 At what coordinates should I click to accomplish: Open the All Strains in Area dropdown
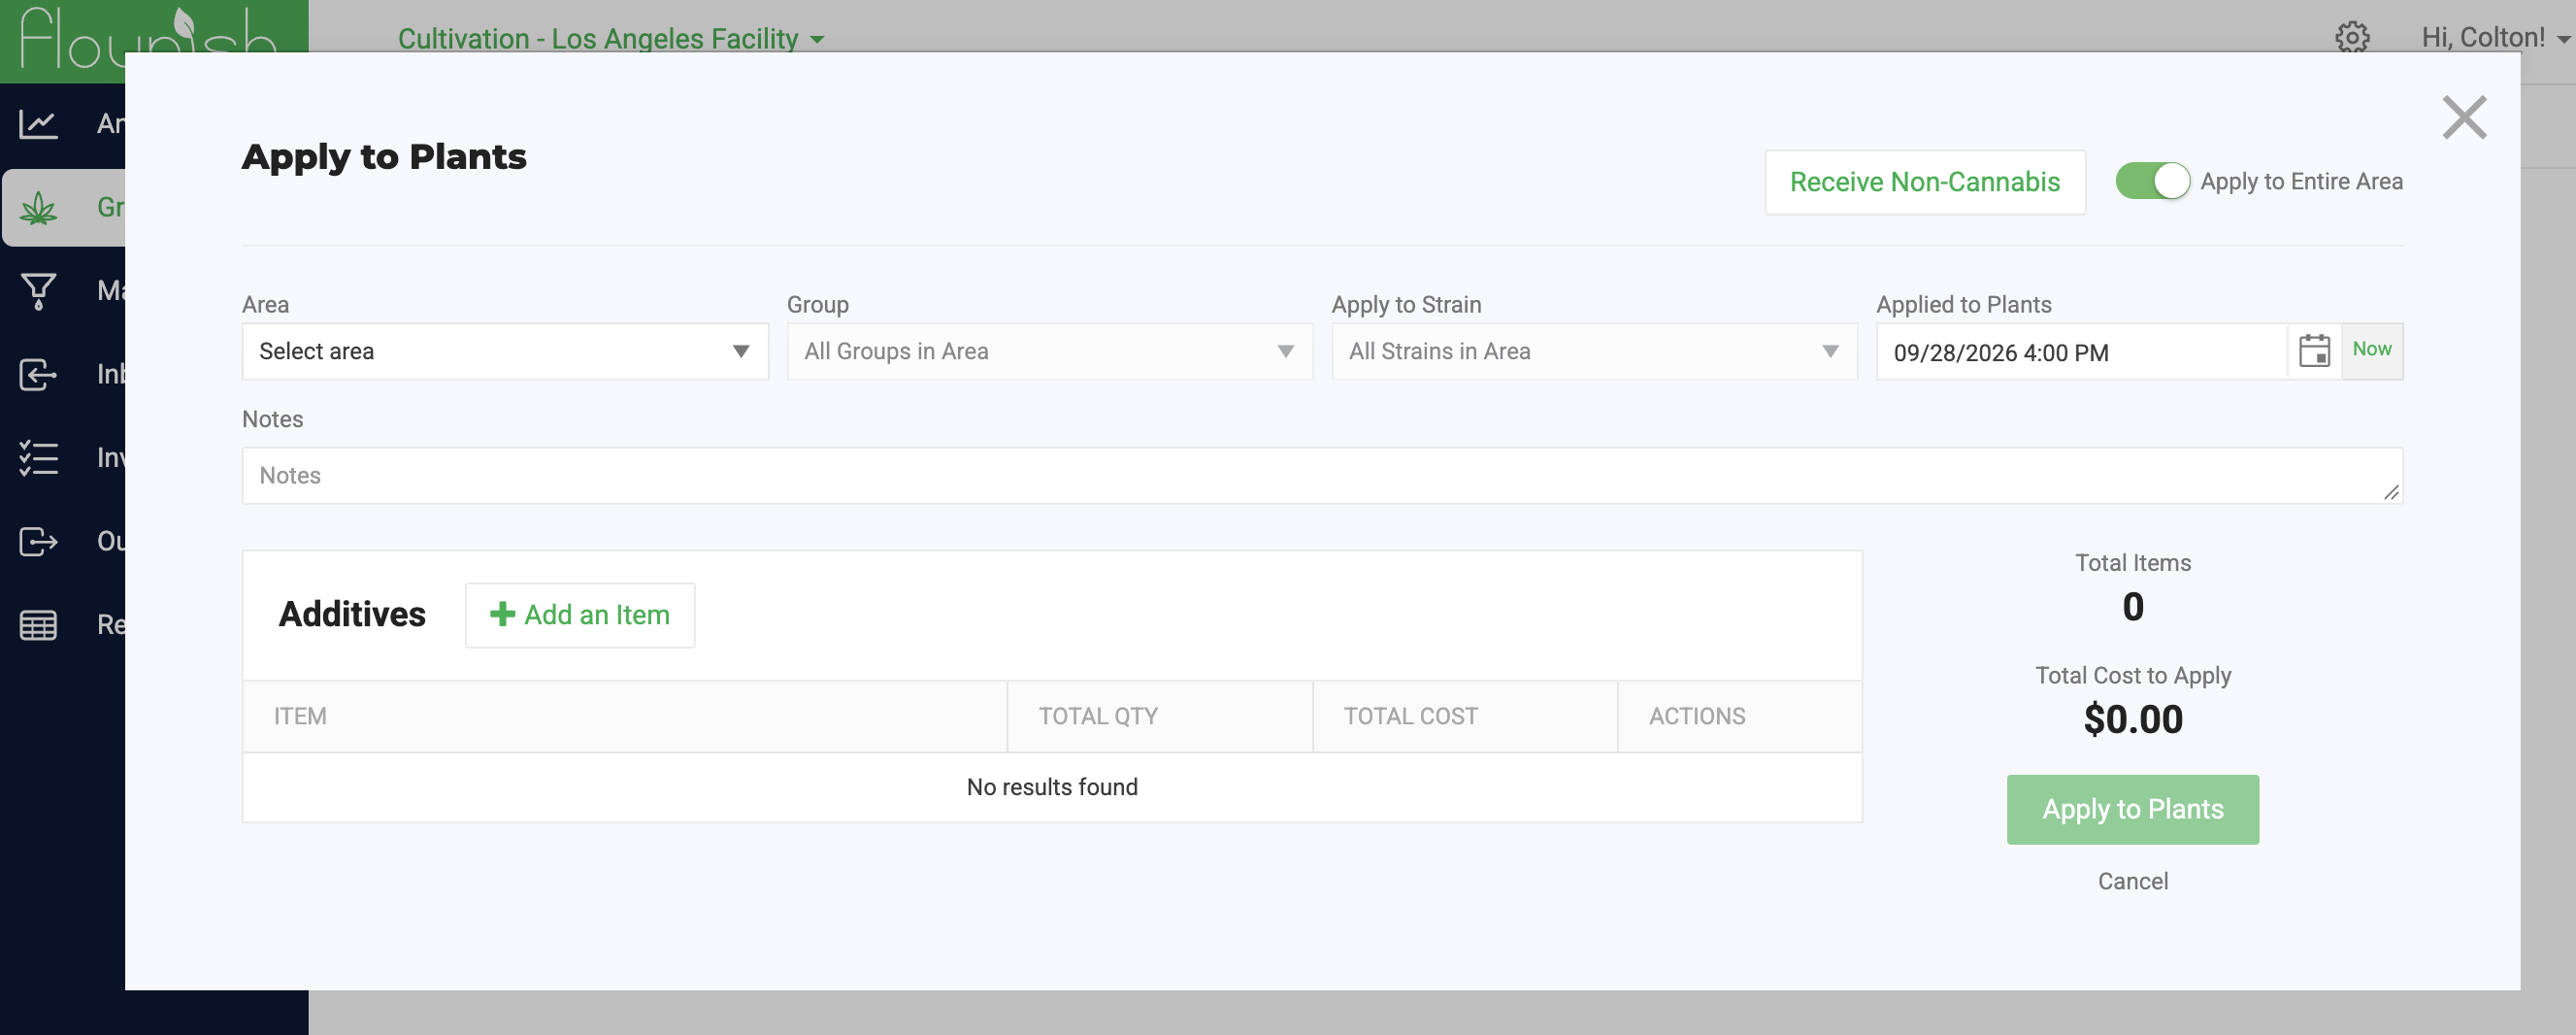click(x=1594, y=351)
